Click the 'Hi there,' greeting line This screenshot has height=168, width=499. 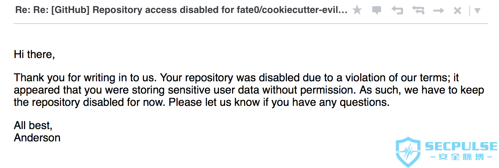click(34, 54)
